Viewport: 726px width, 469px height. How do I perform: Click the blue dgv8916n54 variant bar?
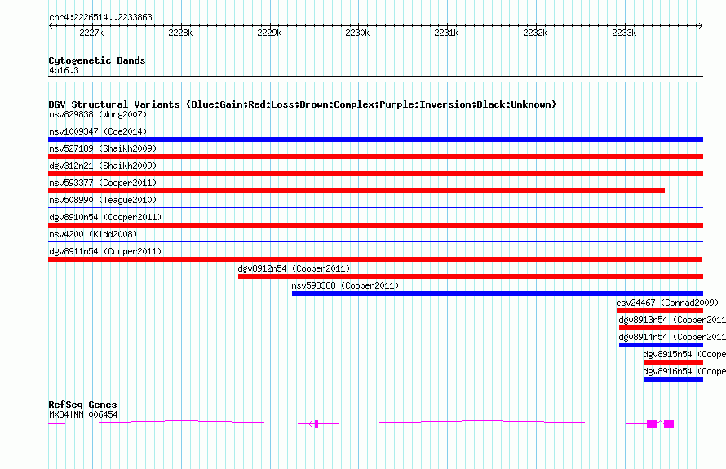click(x=673, y=379)
